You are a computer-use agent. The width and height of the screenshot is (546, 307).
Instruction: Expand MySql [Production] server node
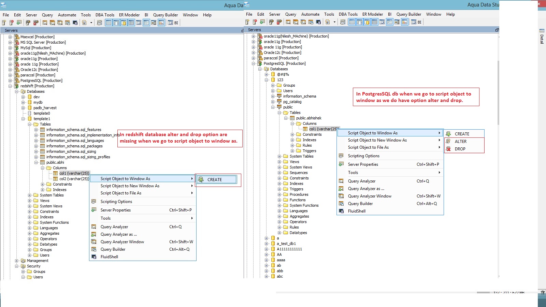[10, 48]
